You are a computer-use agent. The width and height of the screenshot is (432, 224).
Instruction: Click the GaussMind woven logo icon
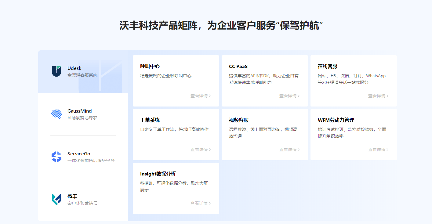56,114
